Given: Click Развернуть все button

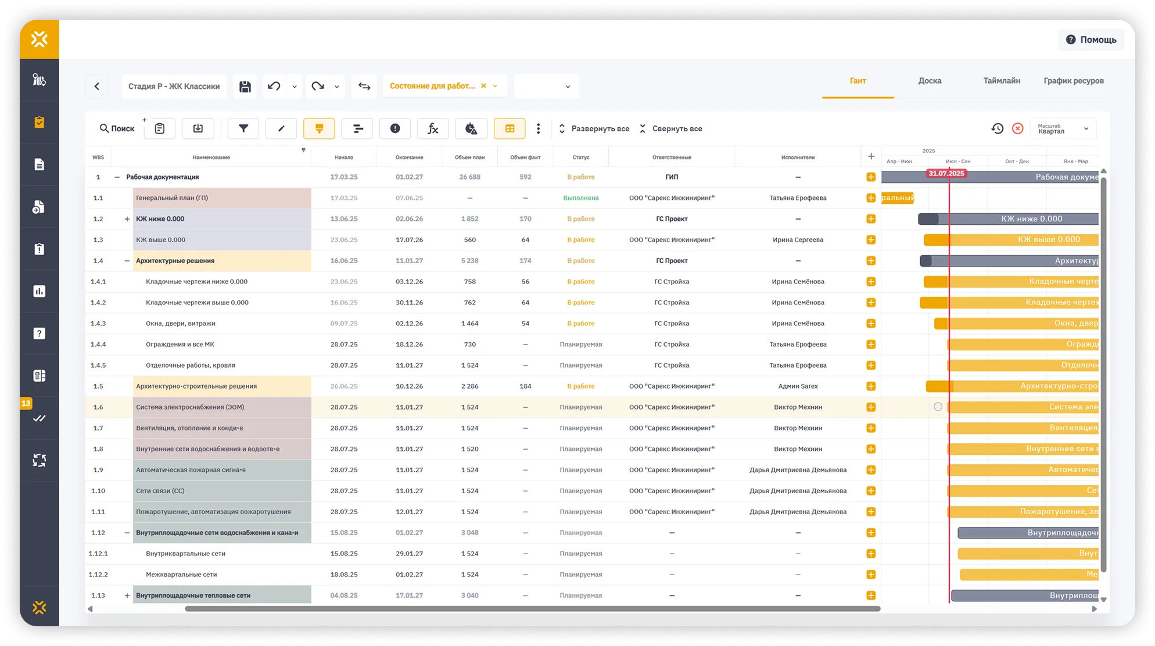Looking at the screenshot, I should click(594, 129).
